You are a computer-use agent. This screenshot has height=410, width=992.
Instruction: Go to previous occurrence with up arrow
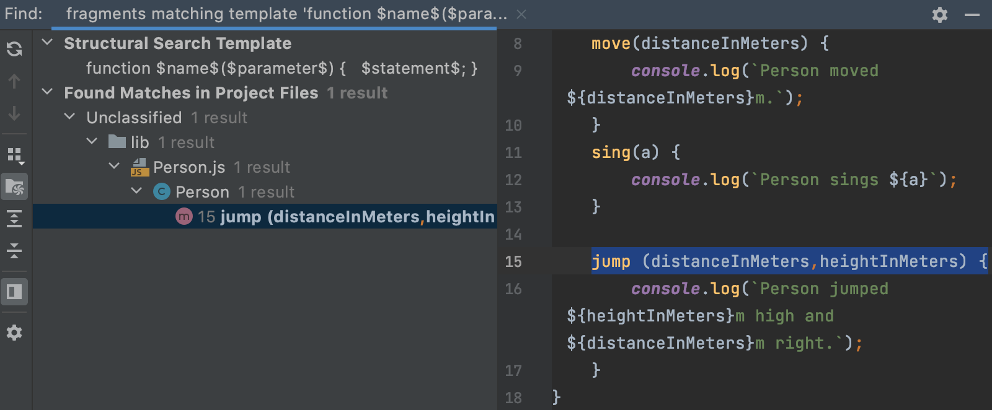pyautogui.click(x=14, y=81)
